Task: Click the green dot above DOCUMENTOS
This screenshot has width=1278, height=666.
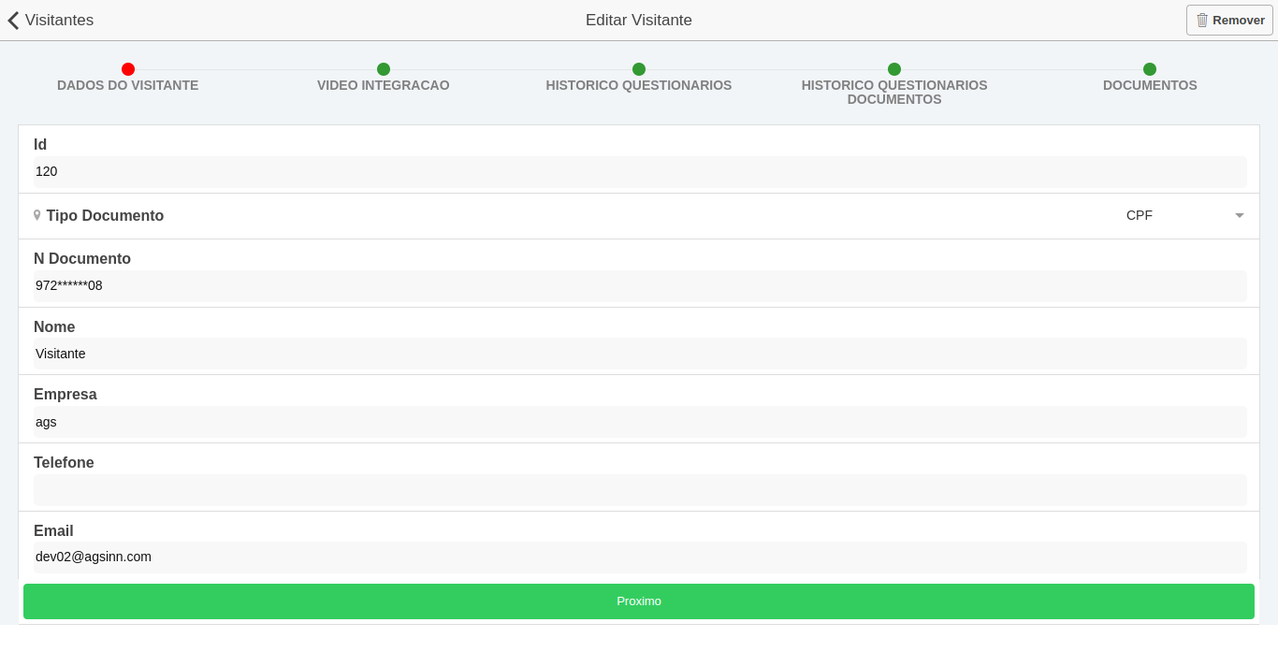Action: click(1149, 68)
